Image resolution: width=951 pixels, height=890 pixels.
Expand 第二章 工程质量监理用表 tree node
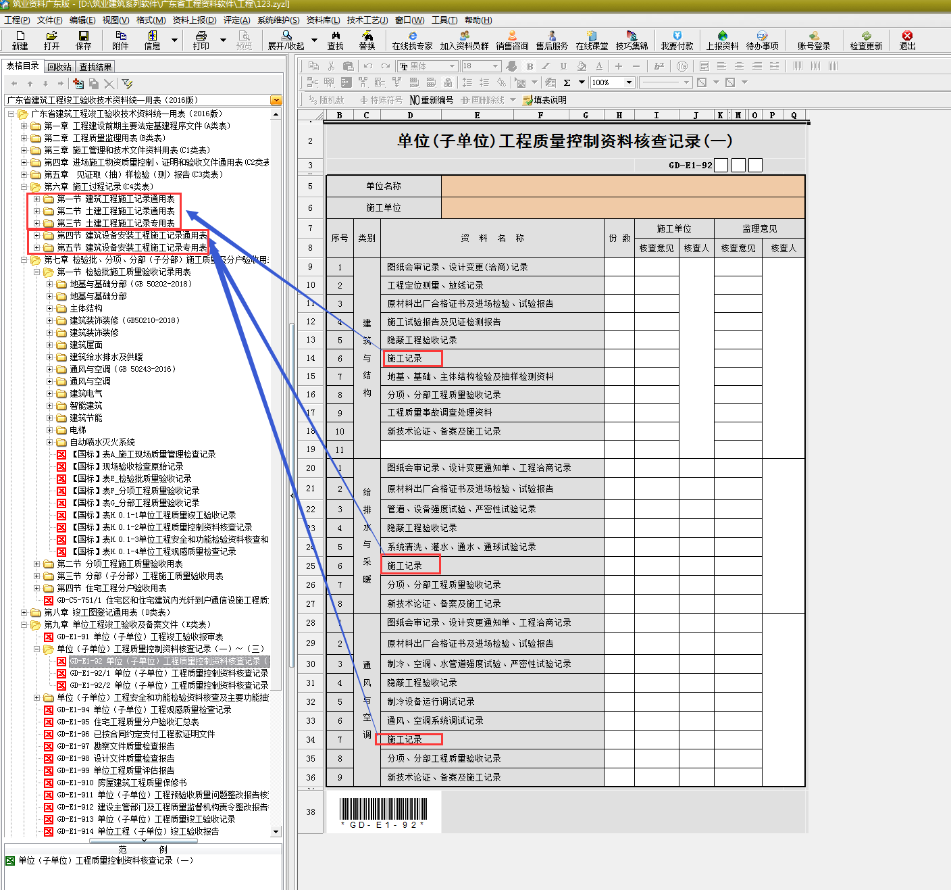tap(24, 138)
